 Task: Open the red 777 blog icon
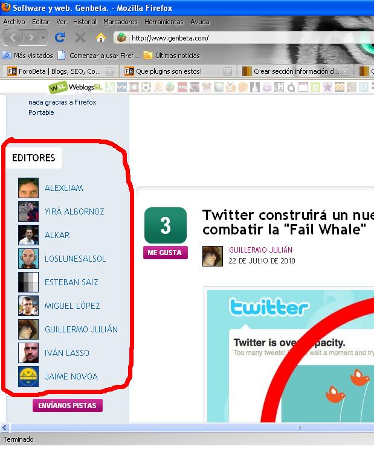(182, 87)
